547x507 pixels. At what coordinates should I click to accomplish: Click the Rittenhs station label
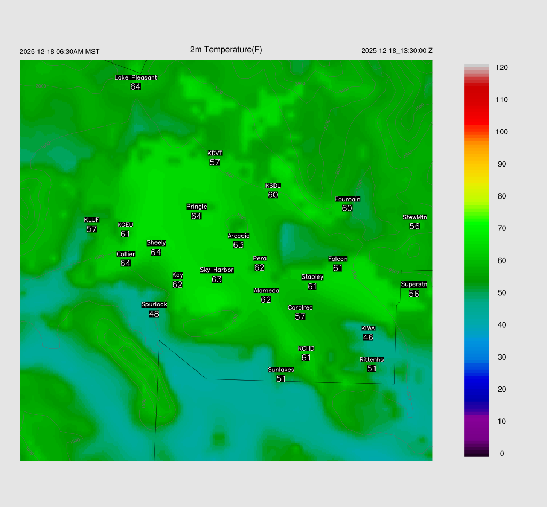pyautogui.click(x=372, y=360)
